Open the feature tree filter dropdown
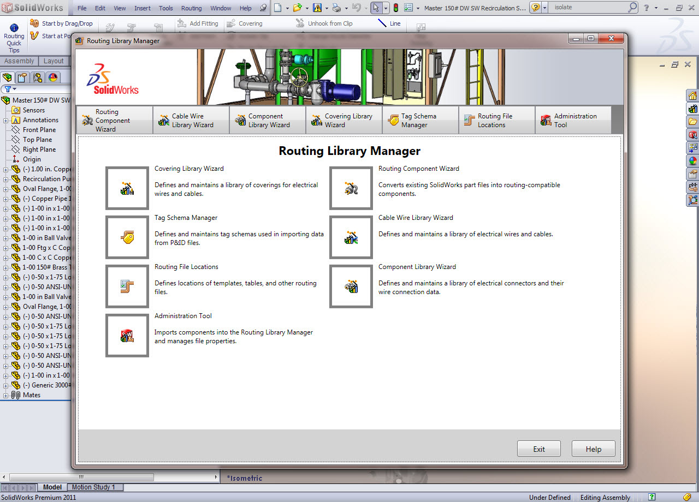699x502 pixels. click(x=10, y=89)
